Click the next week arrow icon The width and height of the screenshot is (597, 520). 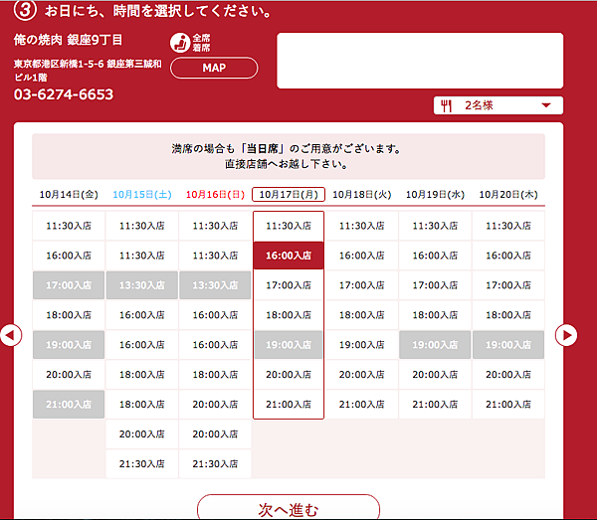point(566,335)
